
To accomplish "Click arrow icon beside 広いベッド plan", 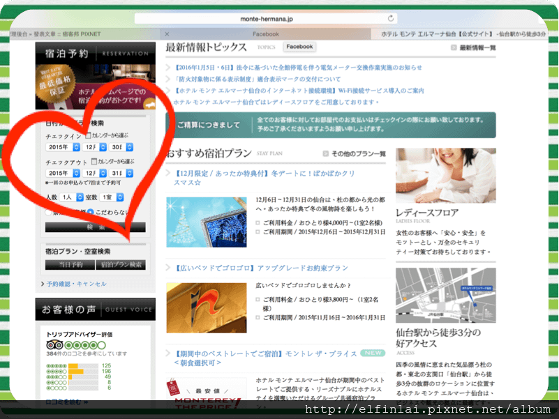I will pos(168,268).
